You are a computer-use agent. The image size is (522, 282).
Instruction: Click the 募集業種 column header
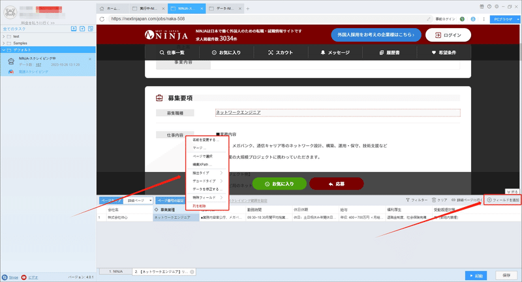pyautogui.click(x=176, y=210)
